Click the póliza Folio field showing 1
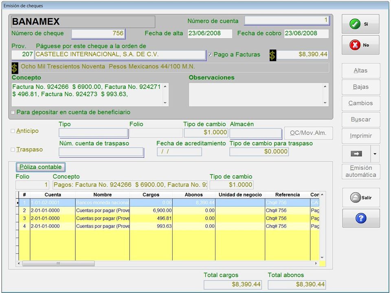 click(x=33, y=185)
